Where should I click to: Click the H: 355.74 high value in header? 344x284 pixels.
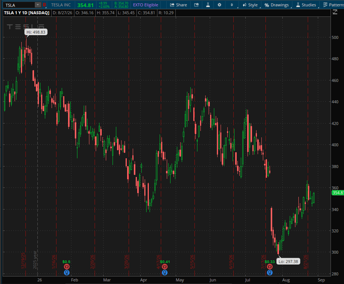click(106, 13)
